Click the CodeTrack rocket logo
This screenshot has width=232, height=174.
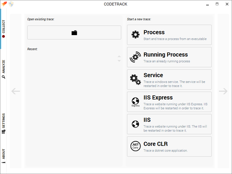4,4
